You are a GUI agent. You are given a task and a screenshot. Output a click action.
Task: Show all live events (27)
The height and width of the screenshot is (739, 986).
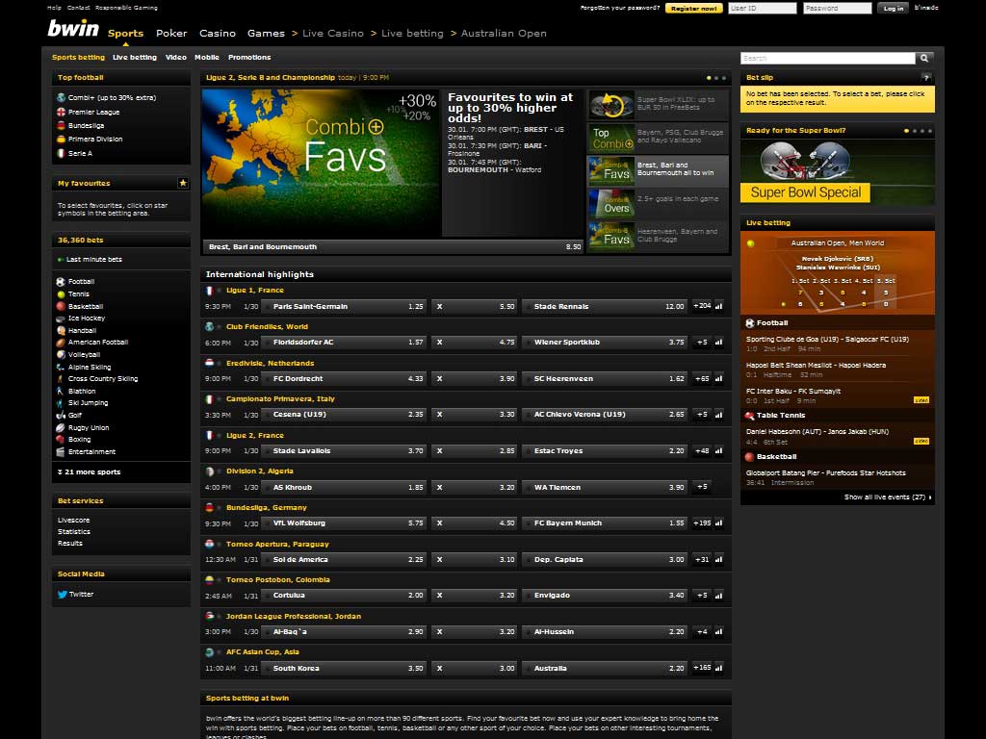coord(887,497)
